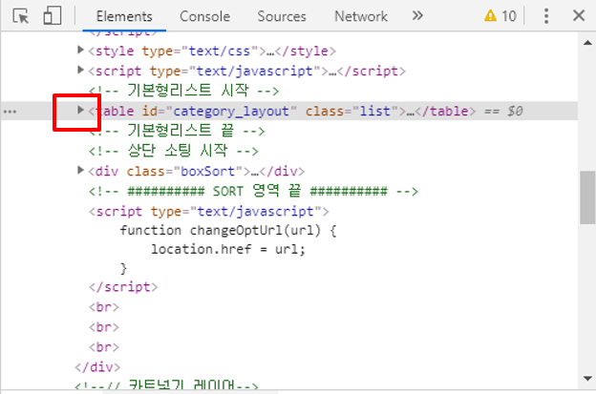The height and width of the screenshot is (394, 596).
Task: Open the warnings counter showing 10
Action: 500,16
